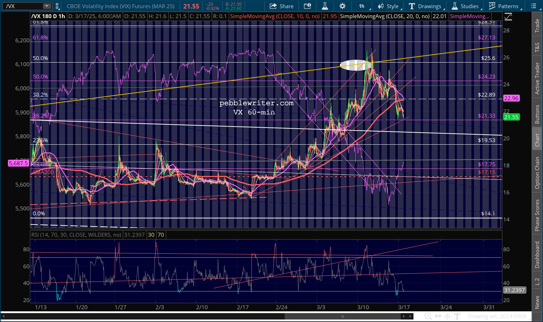Expand the /VX symbol dropdown
Viewport: 543px width, 322px height.
click(x=47, y=6)
